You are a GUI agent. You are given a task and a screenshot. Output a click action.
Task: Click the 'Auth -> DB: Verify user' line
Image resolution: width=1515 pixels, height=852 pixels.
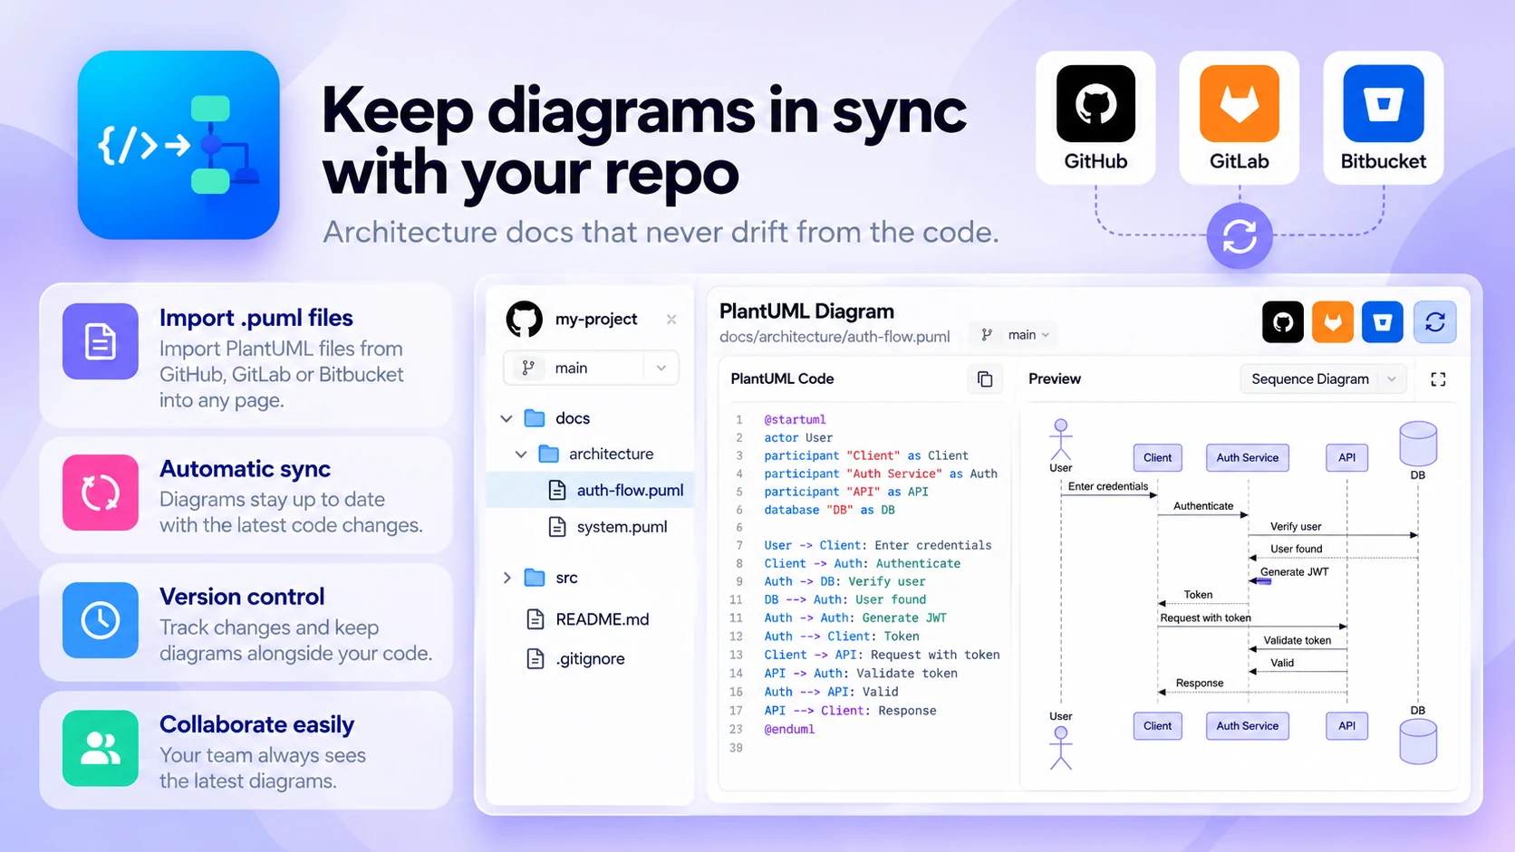point(844,581)
